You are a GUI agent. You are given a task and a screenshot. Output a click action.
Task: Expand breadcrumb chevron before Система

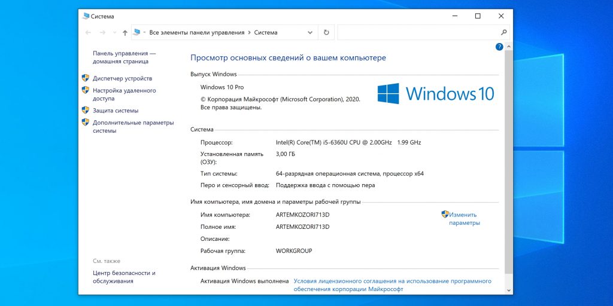point(249,33)
